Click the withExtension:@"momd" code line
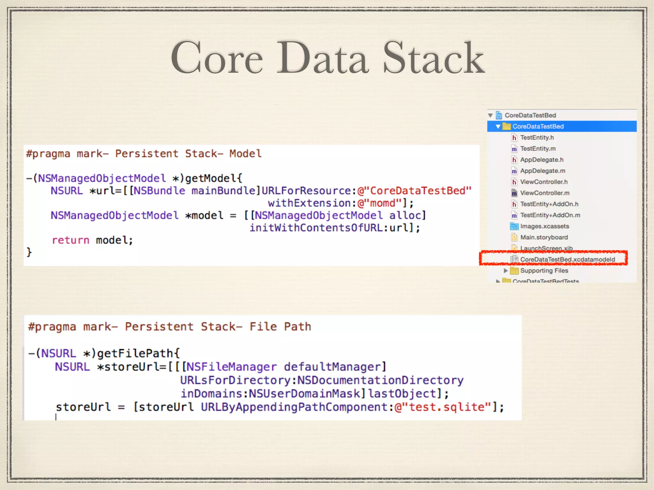This screenshot has width=654, height=490. coord(341,203)
